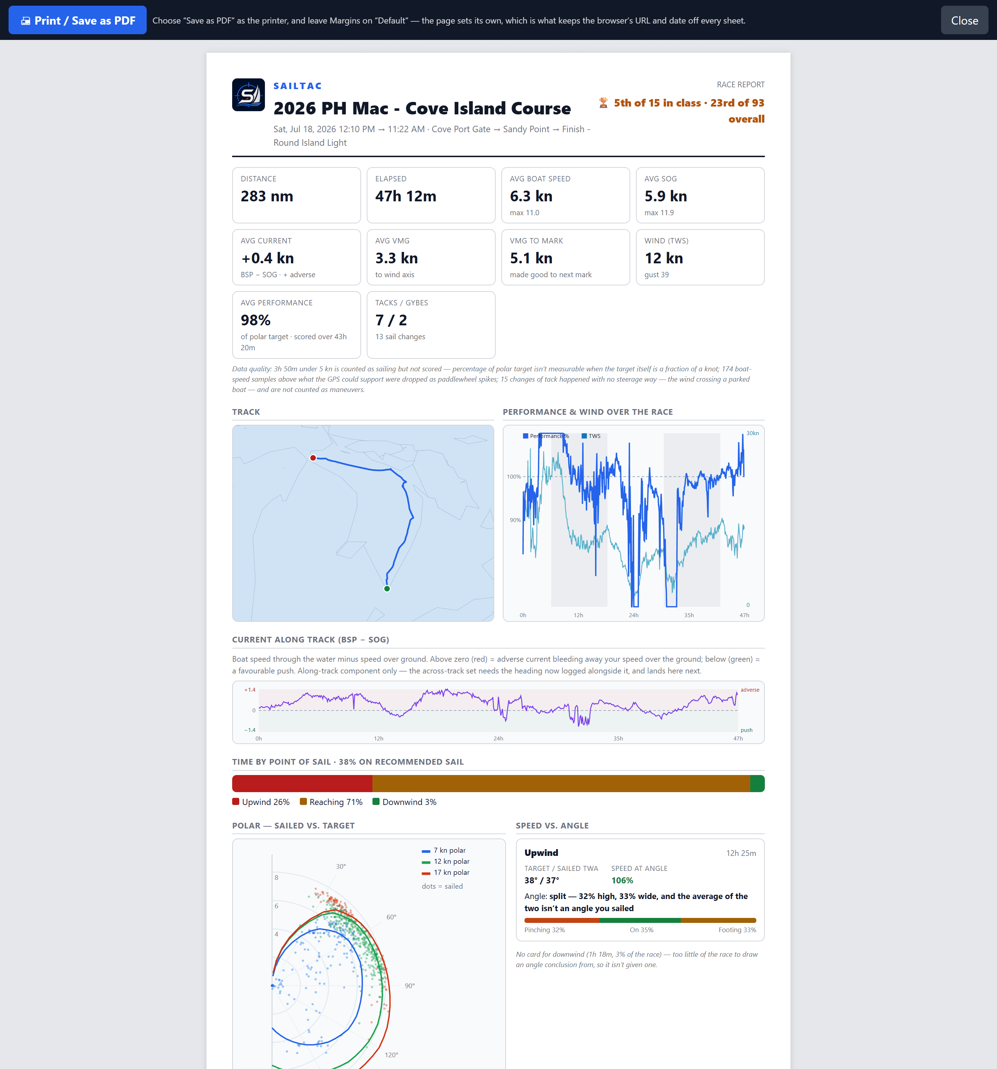This screenshot has width=997, height=1069.
Task: Click the 2026 PH Mac race title
Action: pos(422,108)
